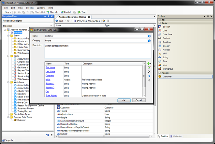Collapse the Basic section in Toolbox
Viewport: 215px width, 144px height.
159,23
